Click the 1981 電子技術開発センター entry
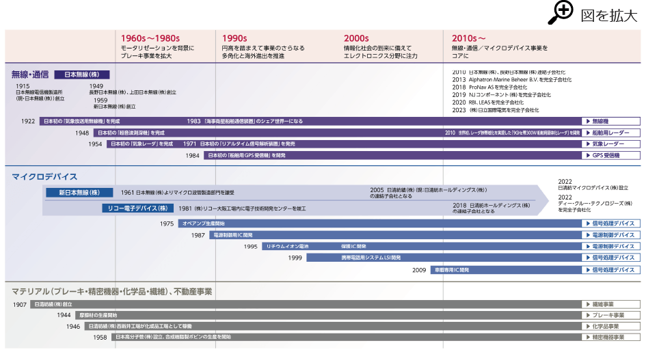 coord(242,208)
